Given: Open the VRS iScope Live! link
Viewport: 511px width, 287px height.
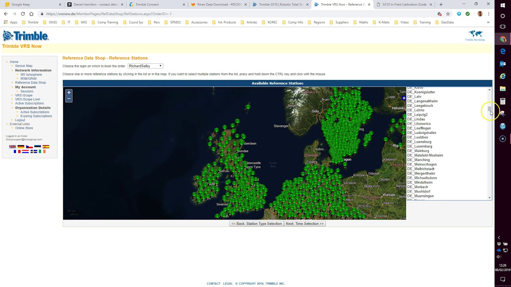Looking at the screenshot, I should tap(28, 99).
